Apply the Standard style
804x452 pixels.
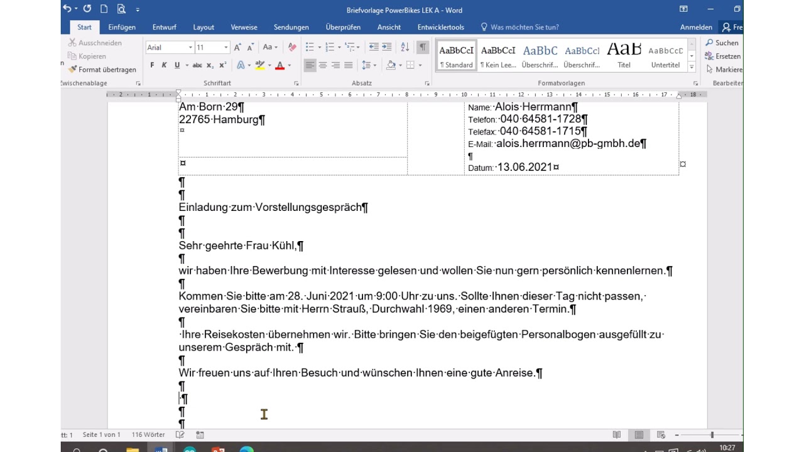(x=456, y=56)
